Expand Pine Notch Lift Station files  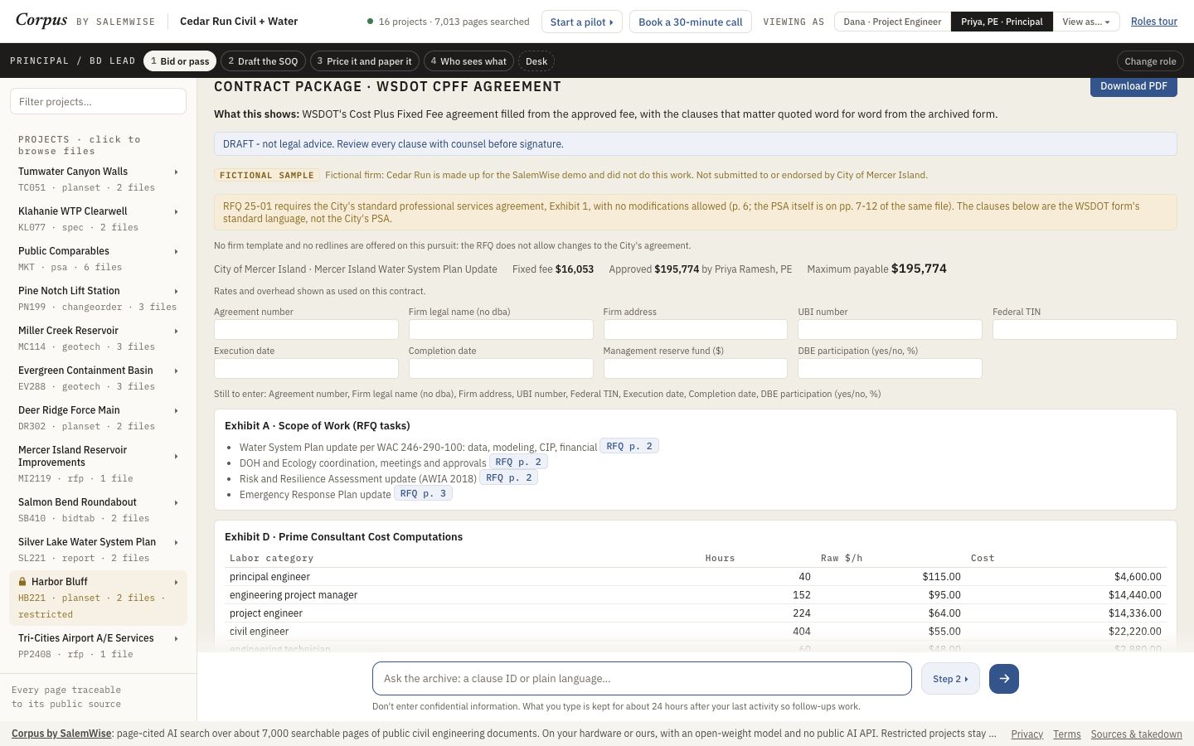[x=98, y=298]
